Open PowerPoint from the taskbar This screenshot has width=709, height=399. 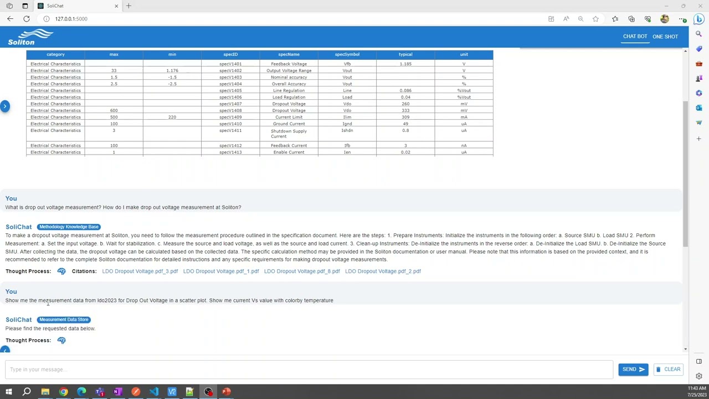click(227, 392)
